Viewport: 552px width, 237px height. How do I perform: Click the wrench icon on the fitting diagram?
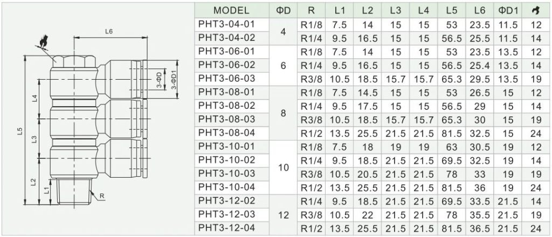point(44,42)
